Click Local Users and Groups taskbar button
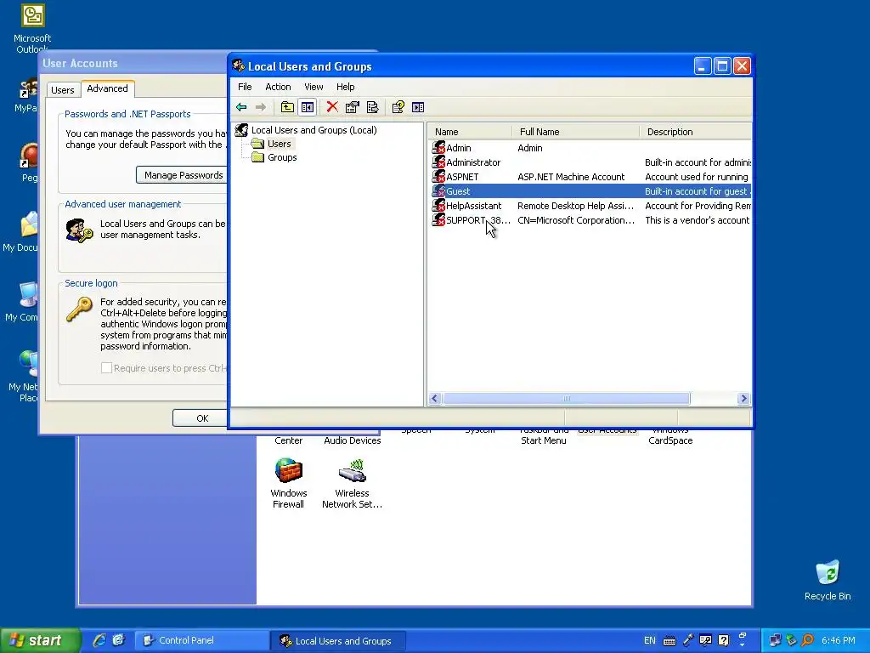 click(x=338, y=640)
